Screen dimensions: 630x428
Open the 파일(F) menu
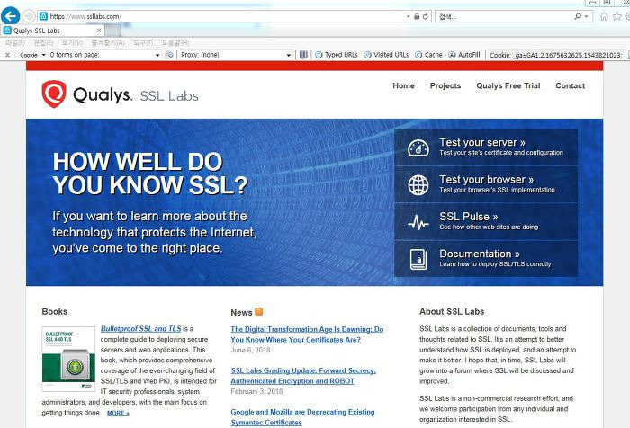pos(15,42)
